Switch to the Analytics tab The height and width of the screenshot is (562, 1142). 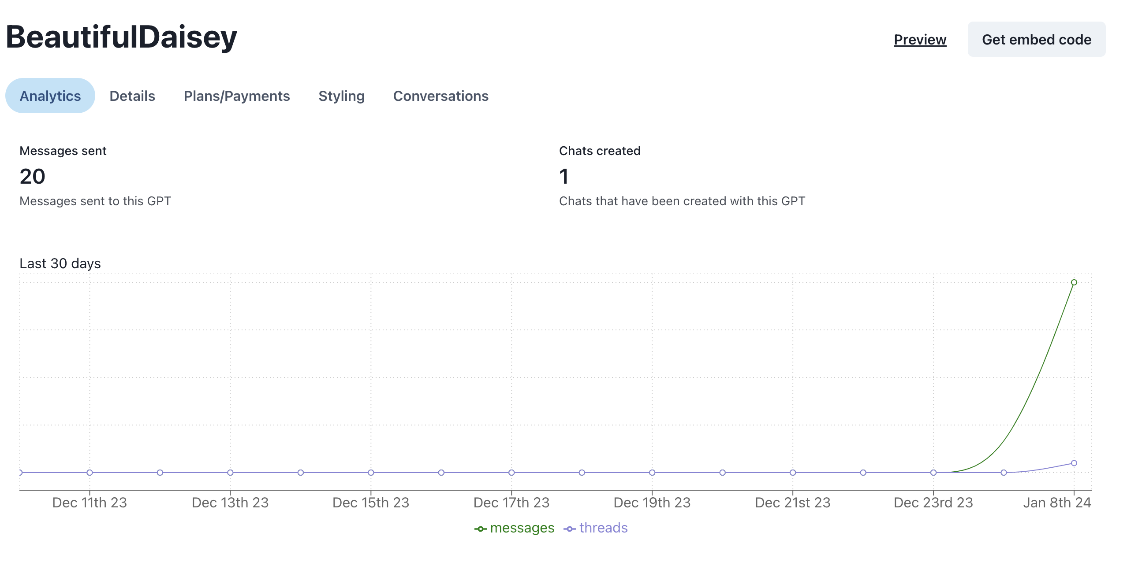click(50, 96)
